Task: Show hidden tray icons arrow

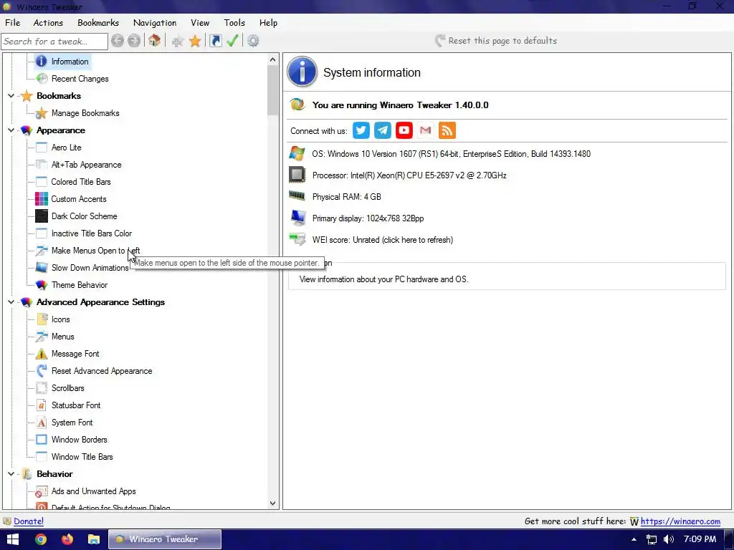Action: 634,539
